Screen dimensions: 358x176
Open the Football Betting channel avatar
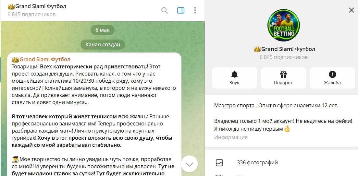[x=283, y=25]
